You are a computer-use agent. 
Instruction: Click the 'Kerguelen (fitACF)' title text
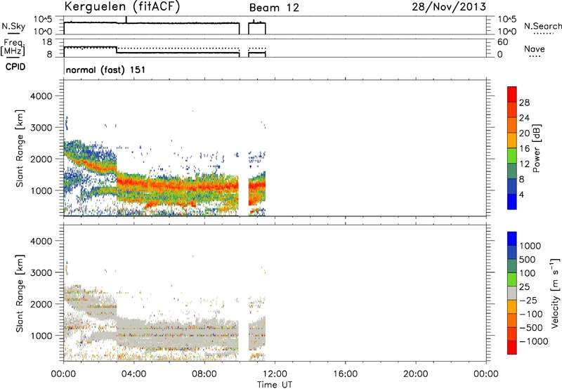click(x=122, y=6)
